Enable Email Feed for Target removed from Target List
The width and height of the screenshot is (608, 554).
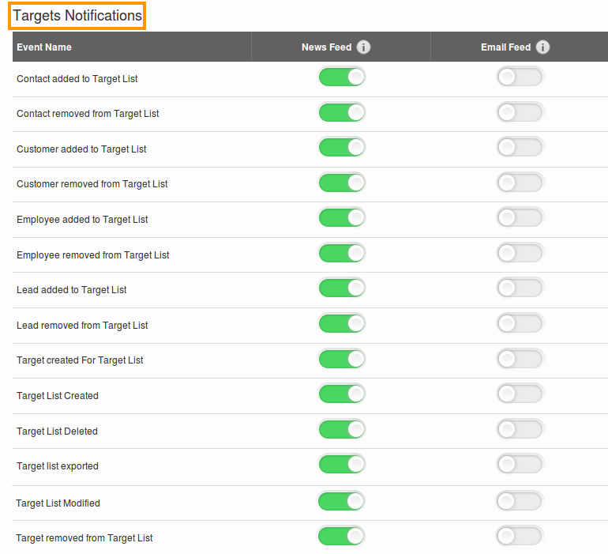(x=520, y=537)
